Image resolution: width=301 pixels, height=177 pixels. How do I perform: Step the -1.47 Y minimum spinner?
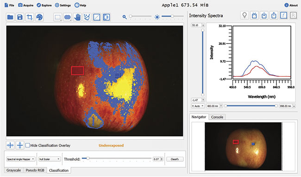point(203,100)
